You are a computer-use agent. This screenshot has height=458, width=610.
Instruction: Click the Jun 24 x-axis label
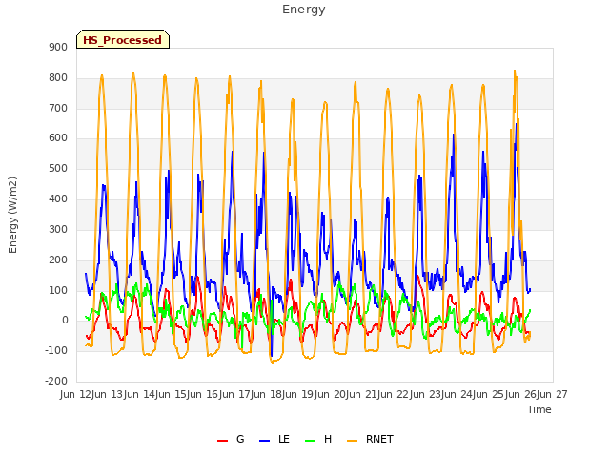point(458,394)
